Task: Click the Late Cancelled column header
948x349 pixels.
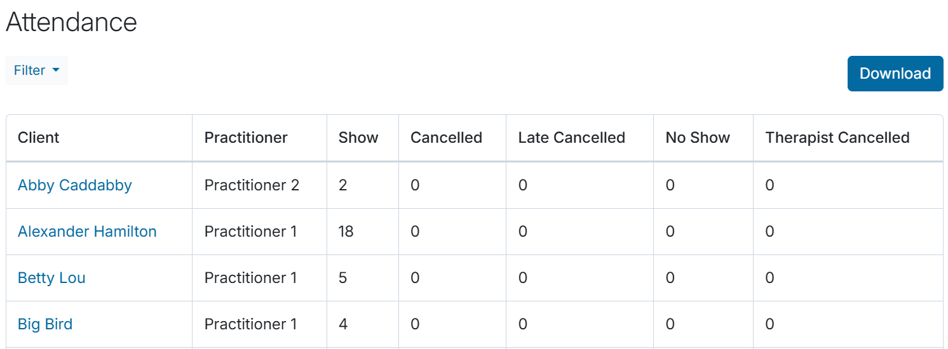Action: [x=572, y=138]
